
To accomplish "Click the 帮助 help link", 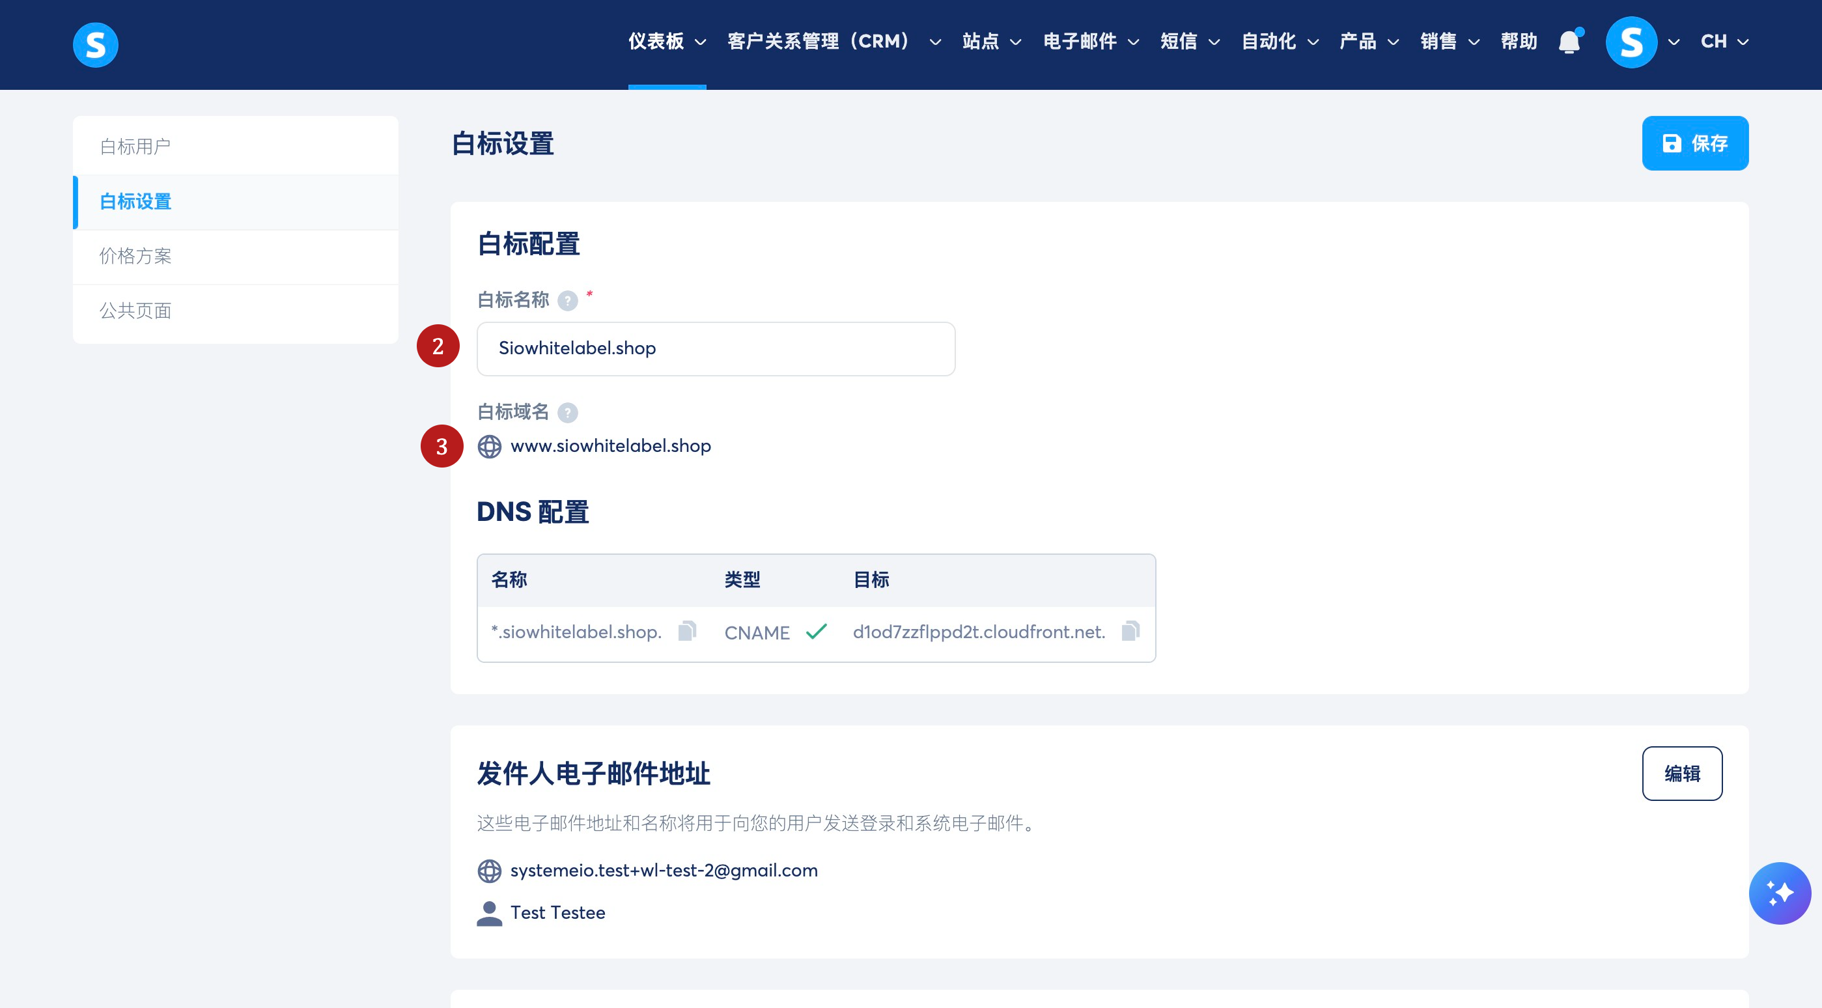I will pos(1519,42).
